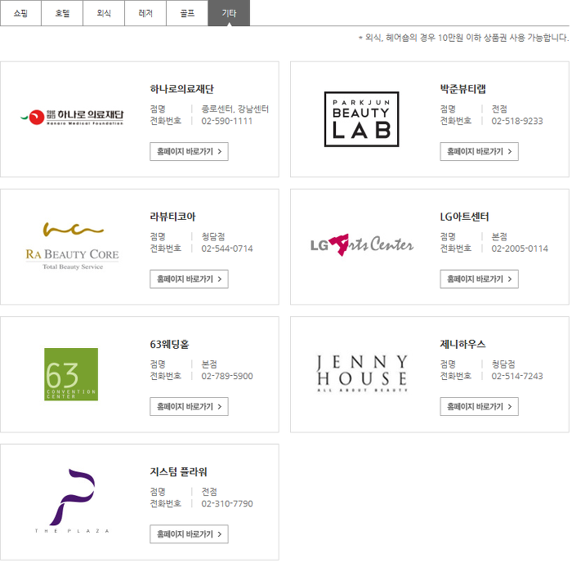Click the 하나로의료재단 logo image

[72, 117]
